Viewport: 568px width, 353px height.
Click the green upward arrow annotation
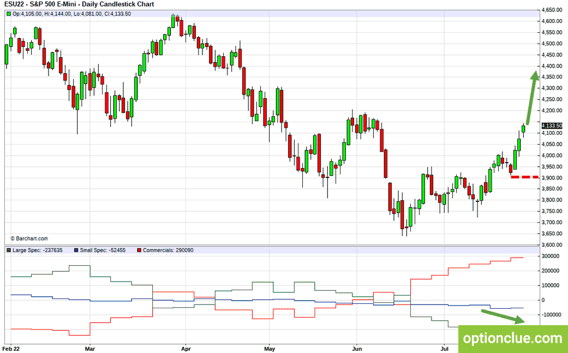pos(532,98)
